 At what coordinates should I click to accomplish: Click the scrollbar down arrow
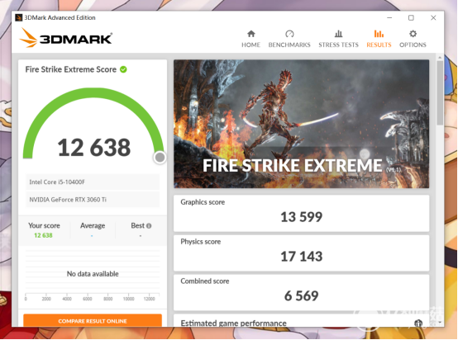440,323
